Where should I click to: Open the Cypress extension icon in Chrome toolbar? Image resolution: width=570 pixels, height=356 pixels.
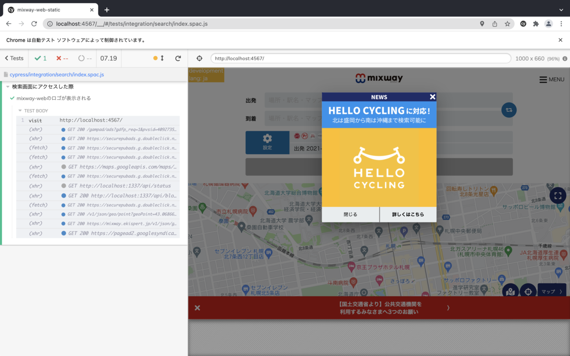(523, 24)
